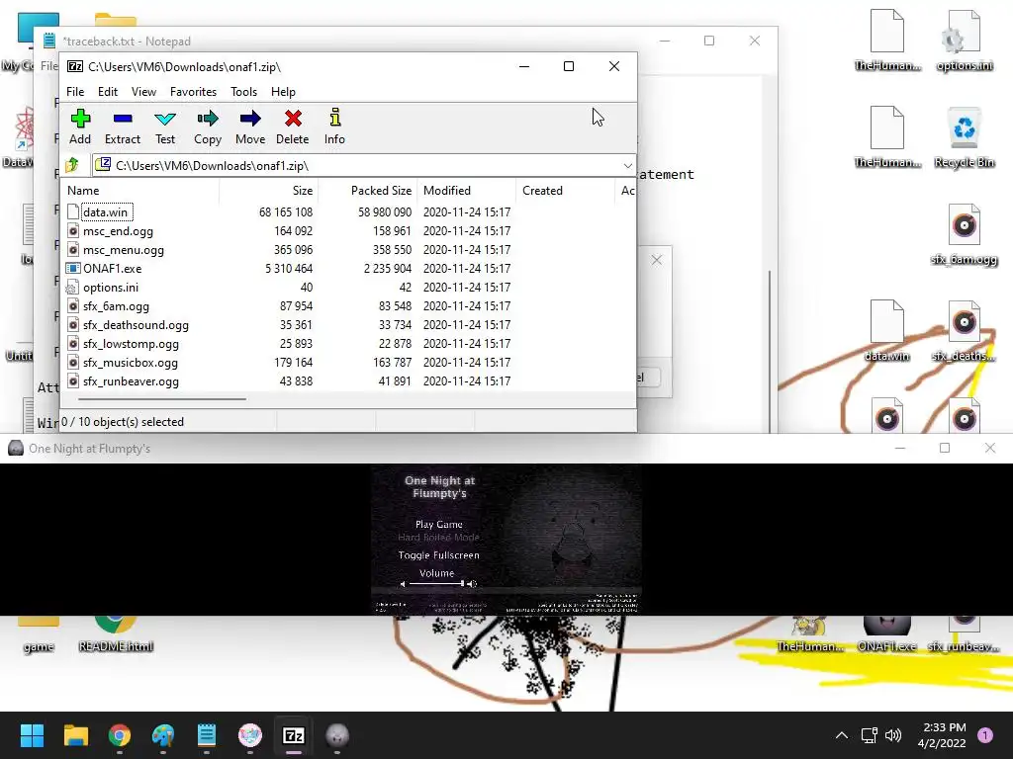Viewport: 1013px width, 759px height.
Task: Select the Copy toolbar icon
Action: [x=208, y=127]
